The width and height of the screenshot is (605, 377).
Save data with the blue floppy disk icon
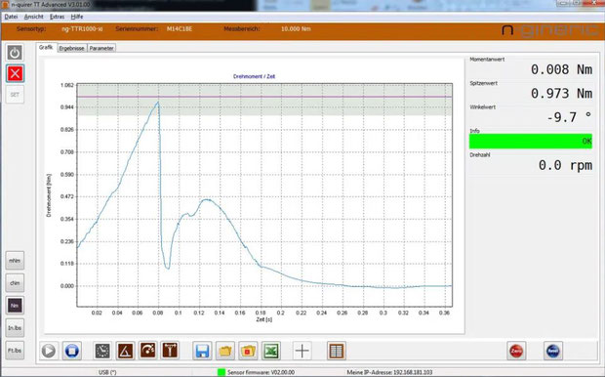tap(202, 351)
